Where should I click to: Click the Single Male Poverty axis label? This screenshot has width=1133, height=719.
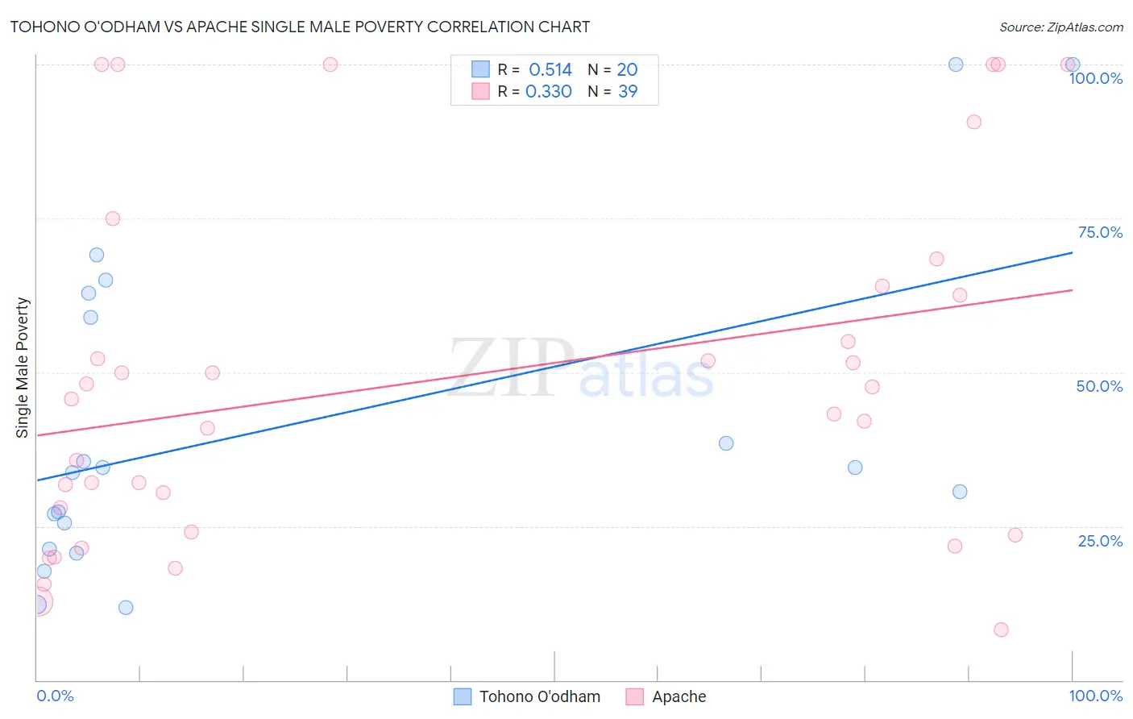[x=23, y=368]
